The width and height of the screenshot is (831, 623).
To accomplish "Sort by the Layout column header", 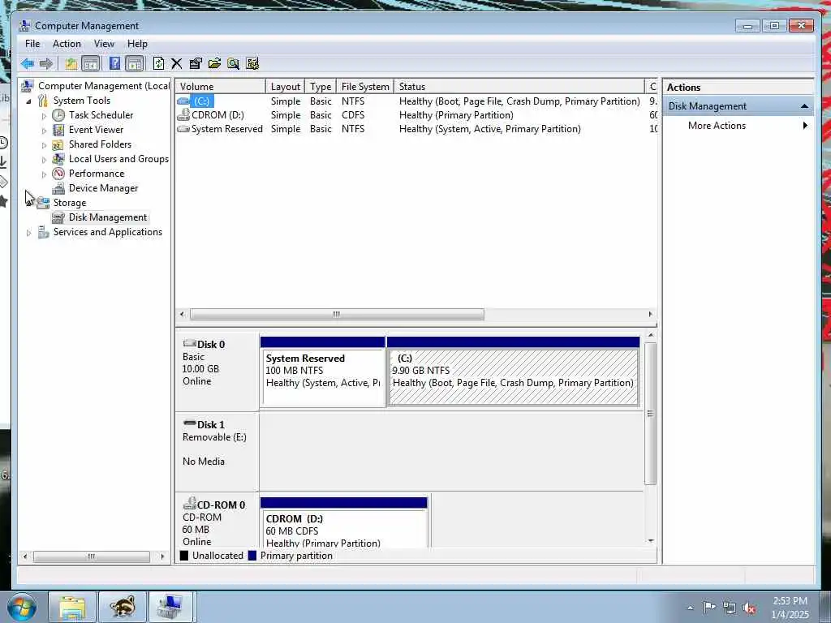I will point(285,86).
